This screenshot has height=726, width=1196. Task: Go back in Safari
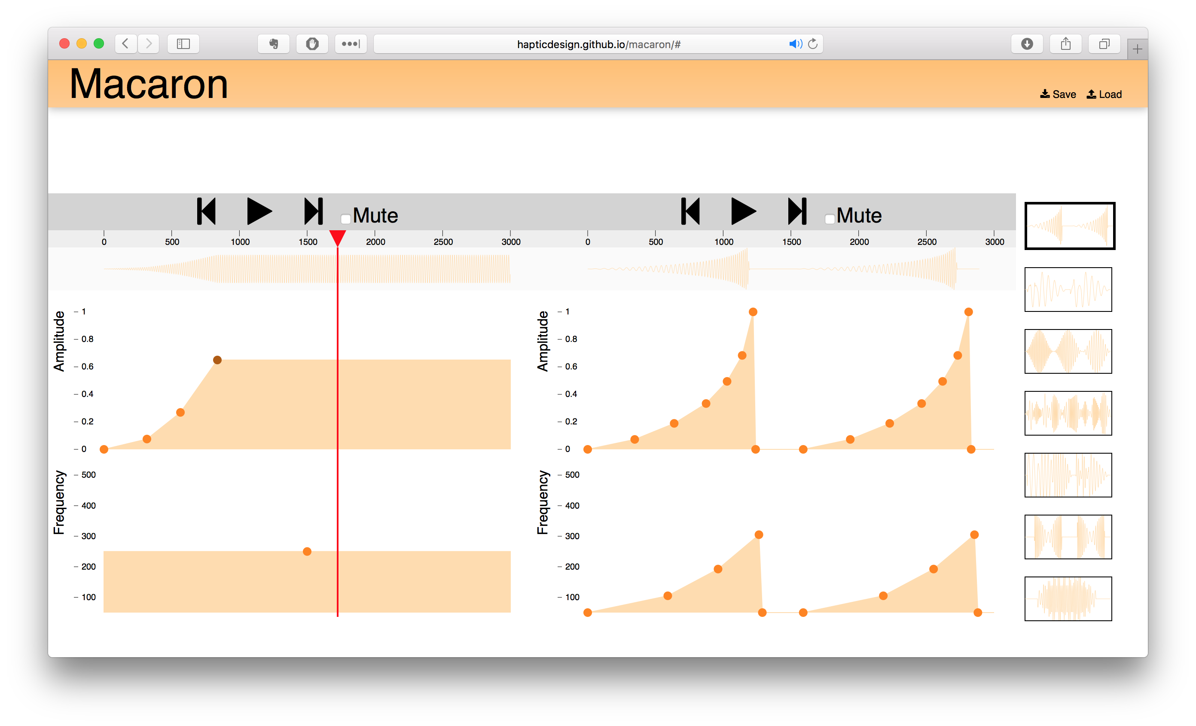click(x=125, y=44)
